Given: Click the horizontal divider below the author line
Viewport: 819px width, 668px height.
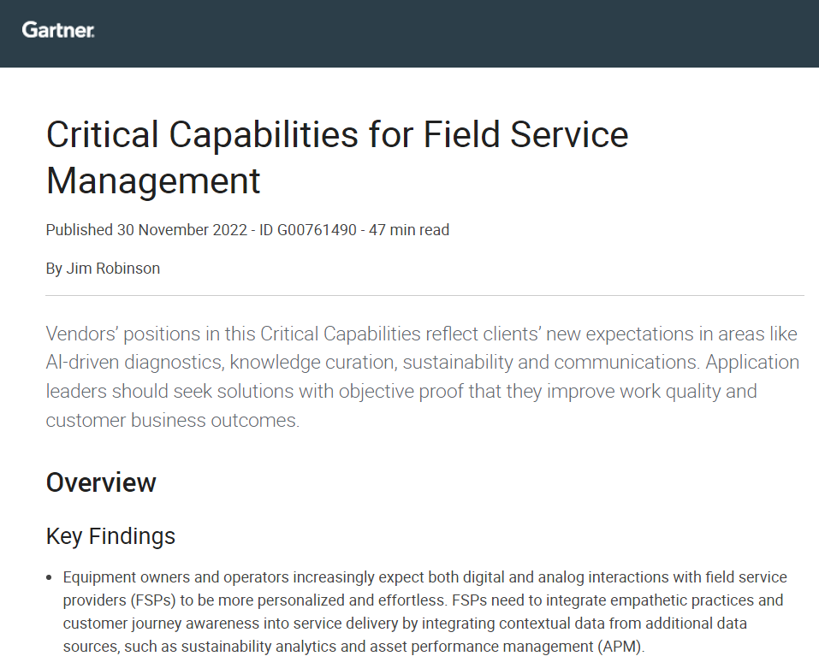Looking at the screenshot, I should pos(424,295).
